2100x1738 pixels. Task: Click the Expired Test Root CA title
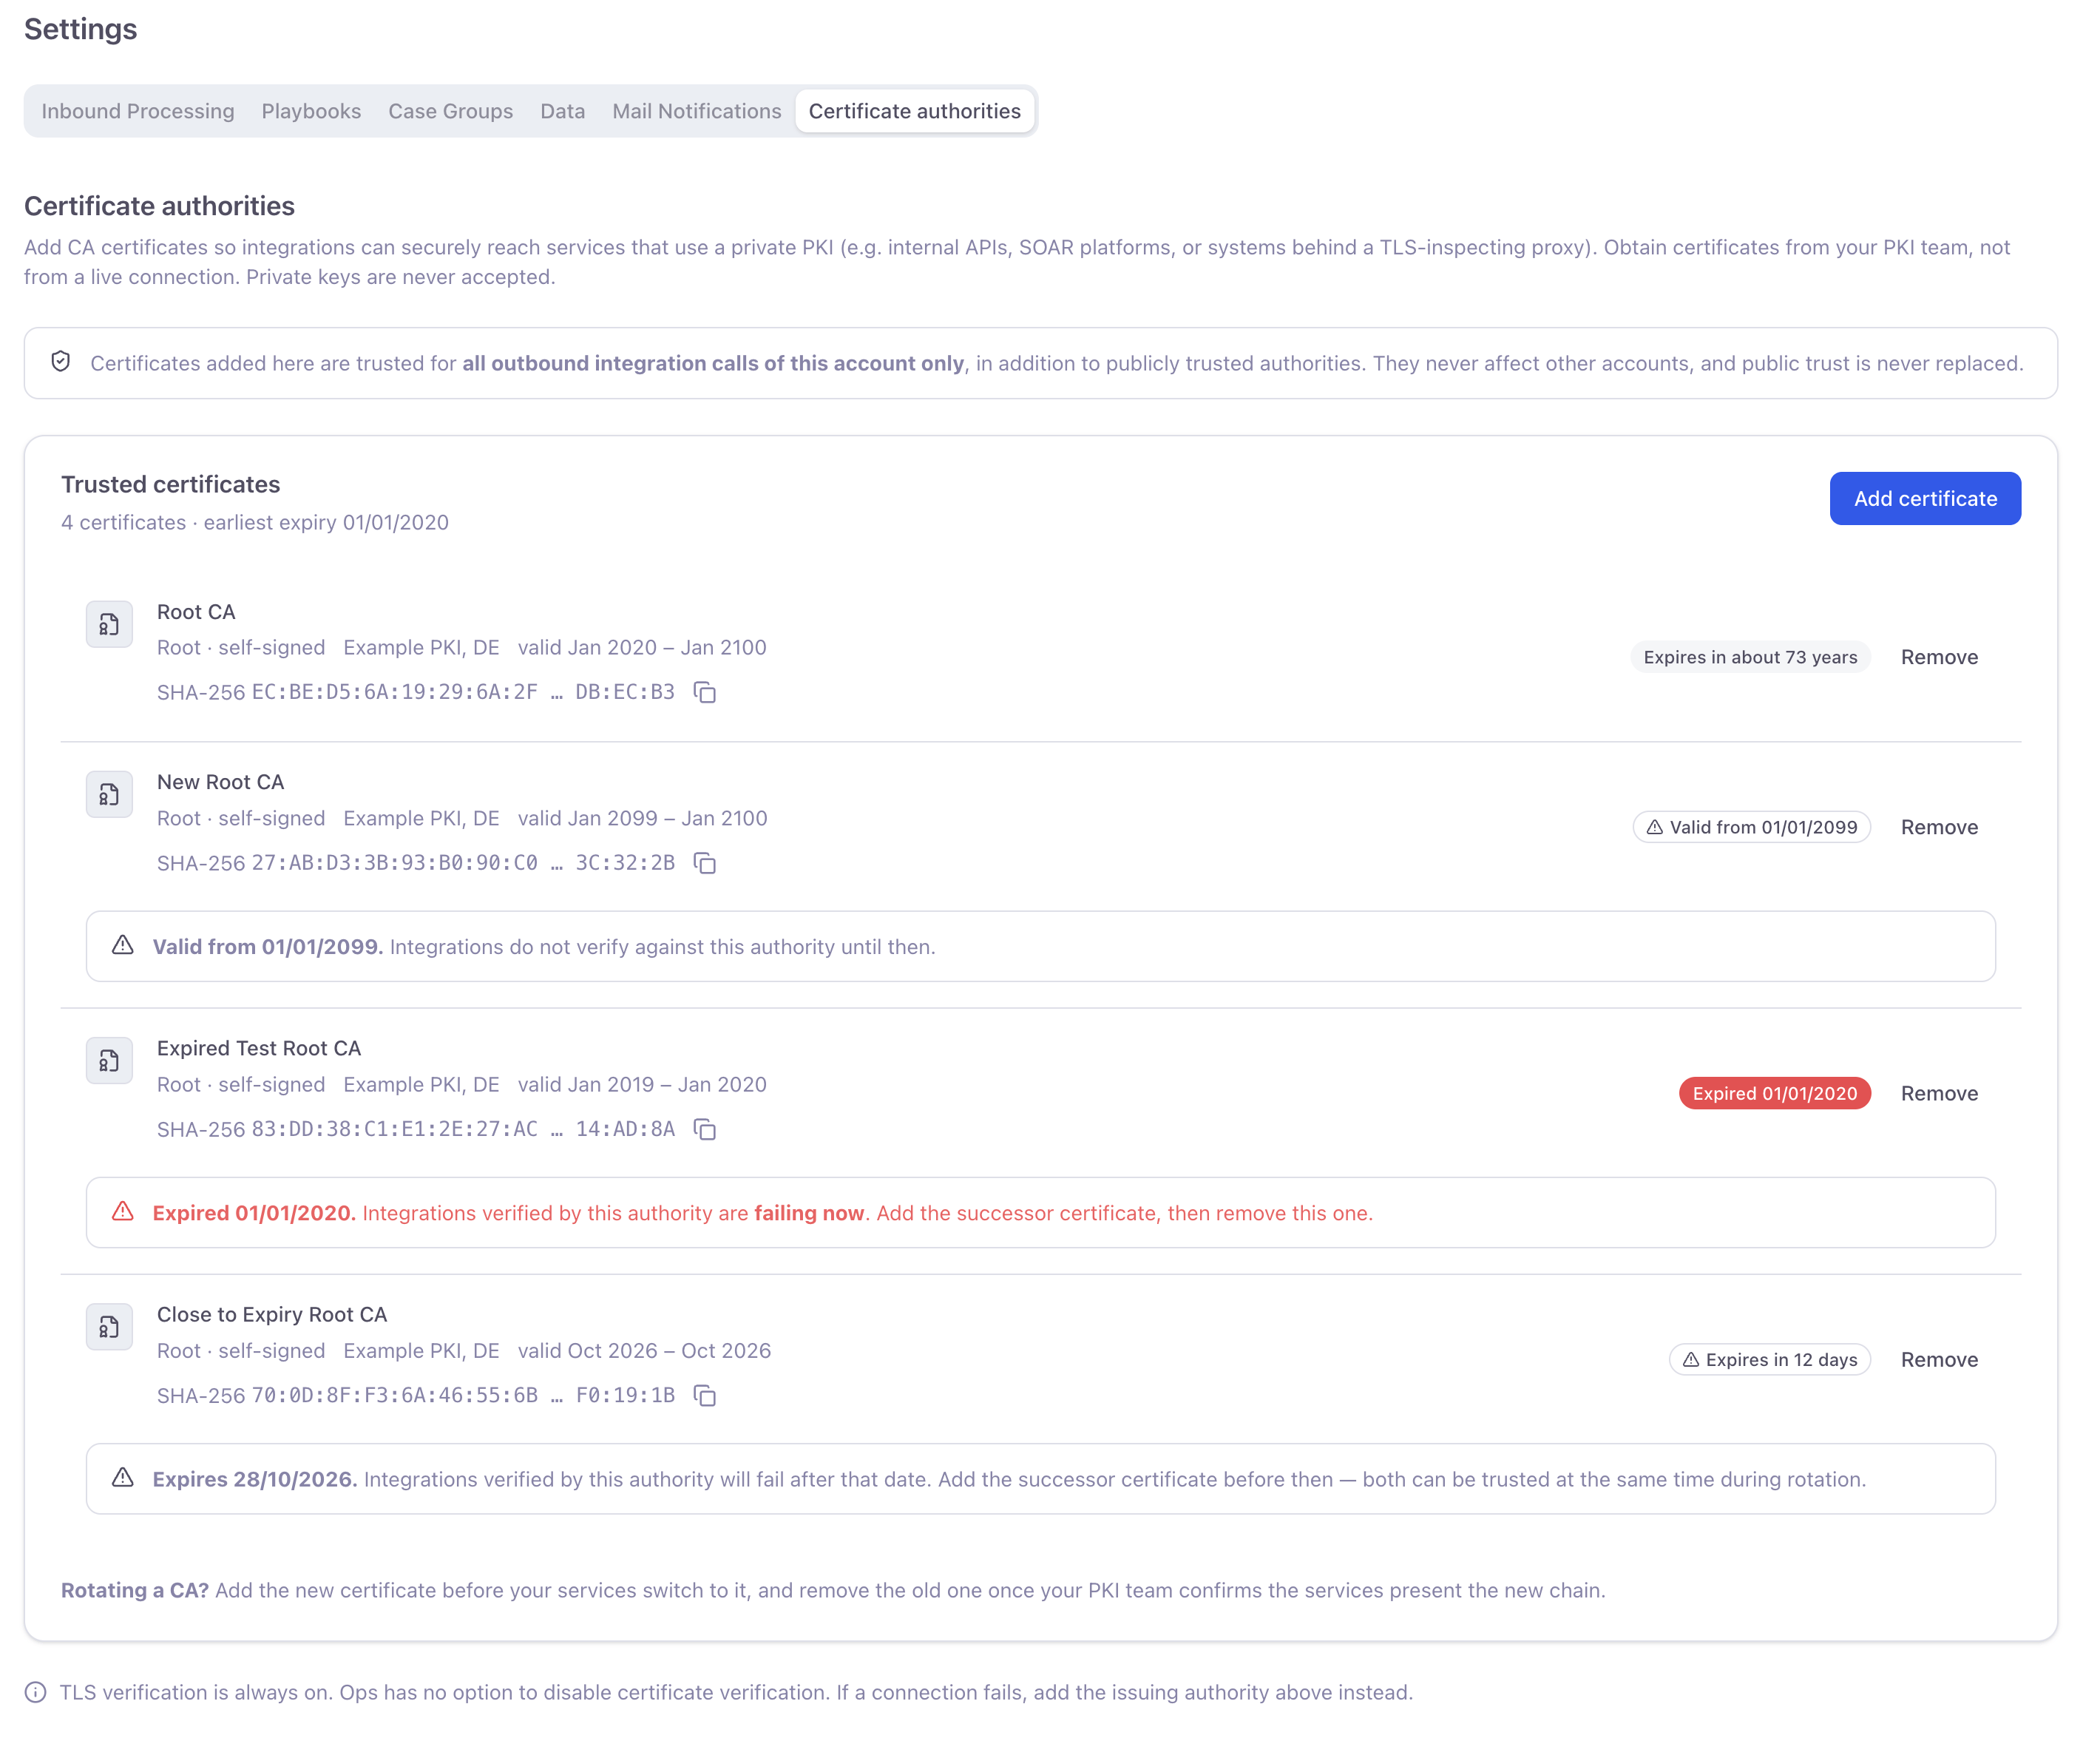259,1048
